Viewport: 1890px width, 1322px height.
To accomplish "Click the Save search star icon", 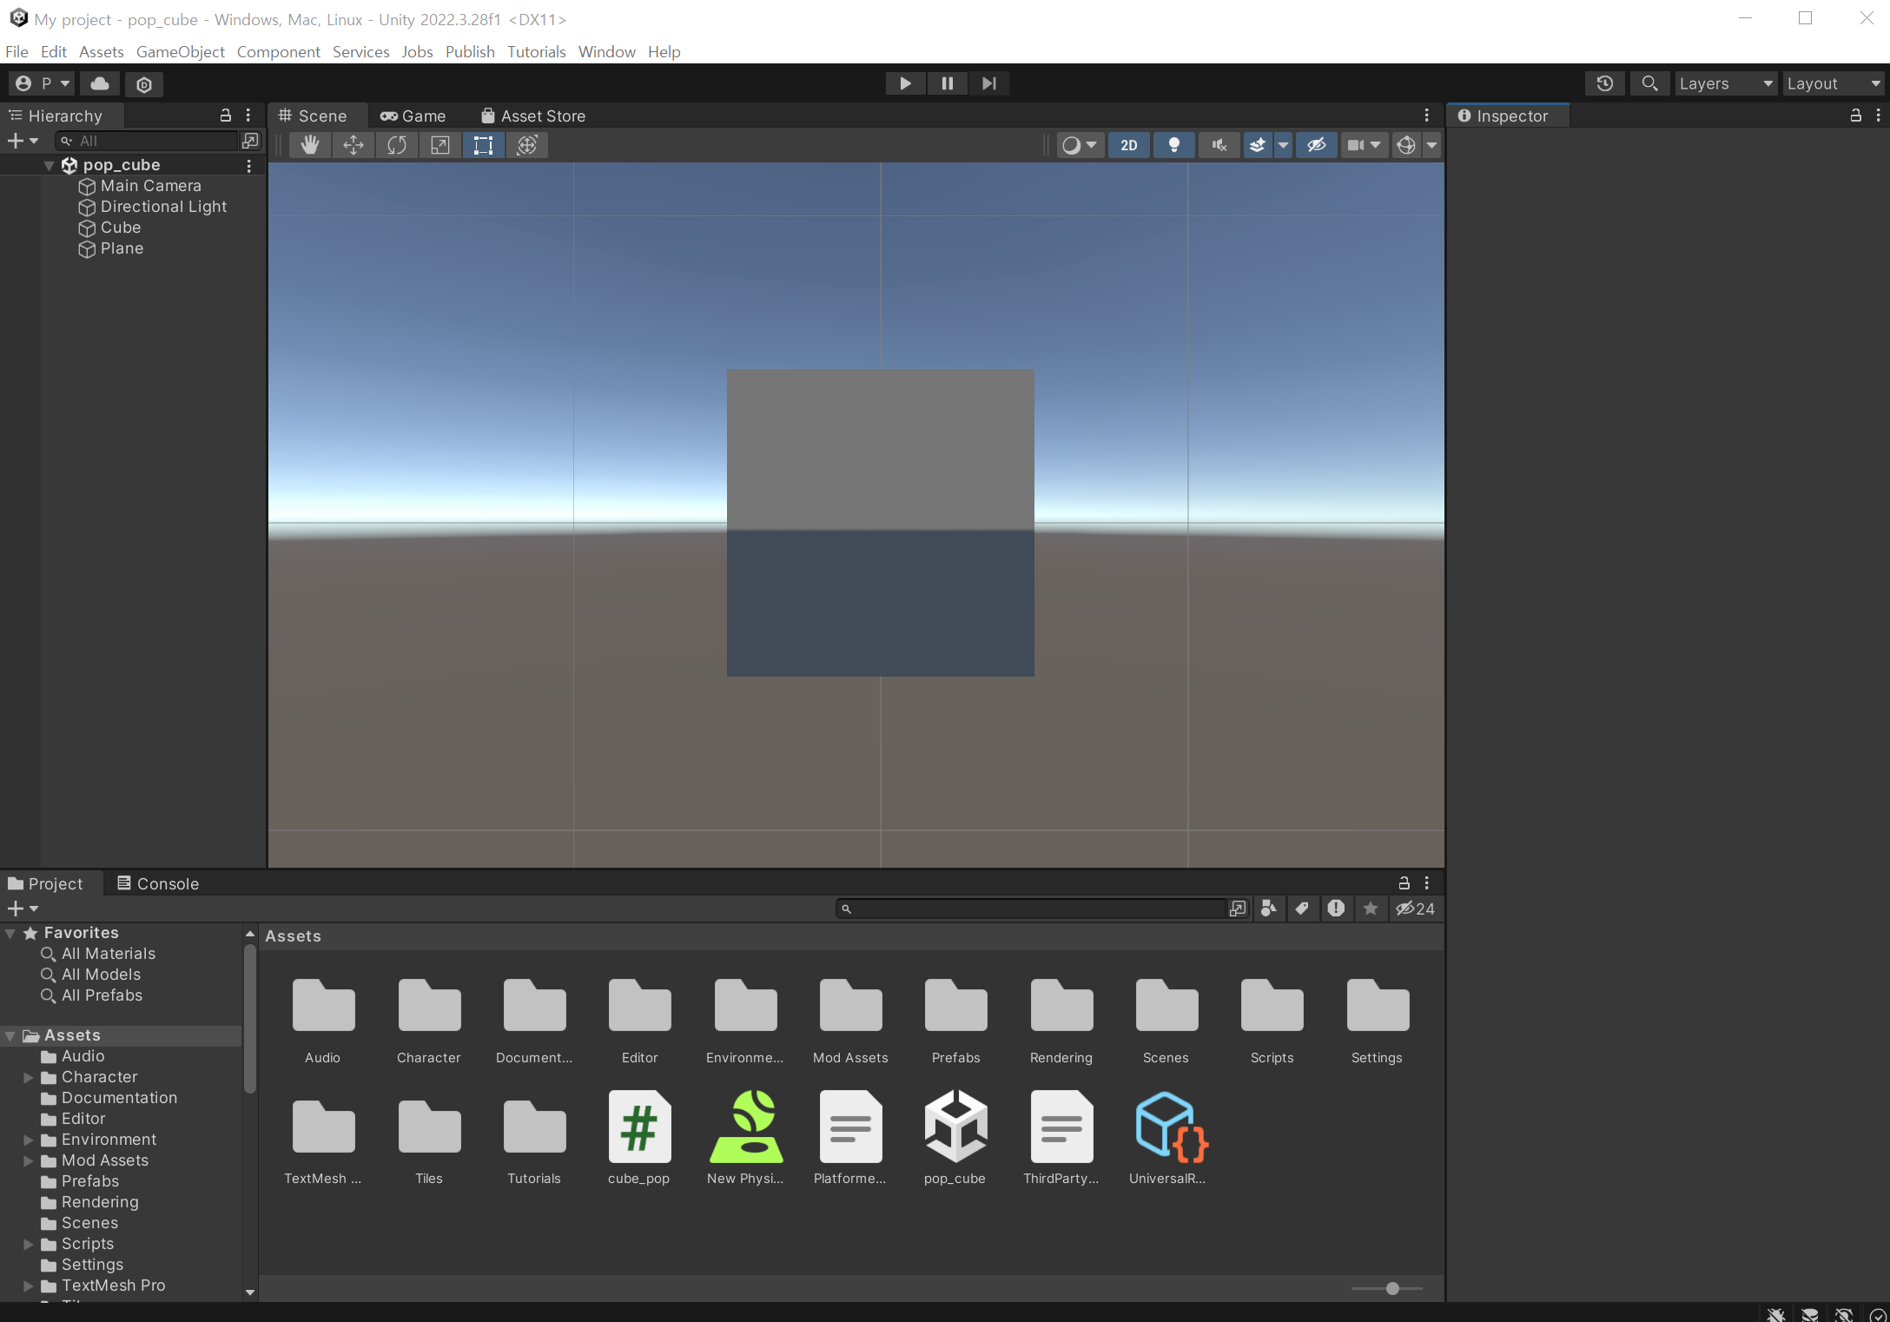I will coord(1371,909).
